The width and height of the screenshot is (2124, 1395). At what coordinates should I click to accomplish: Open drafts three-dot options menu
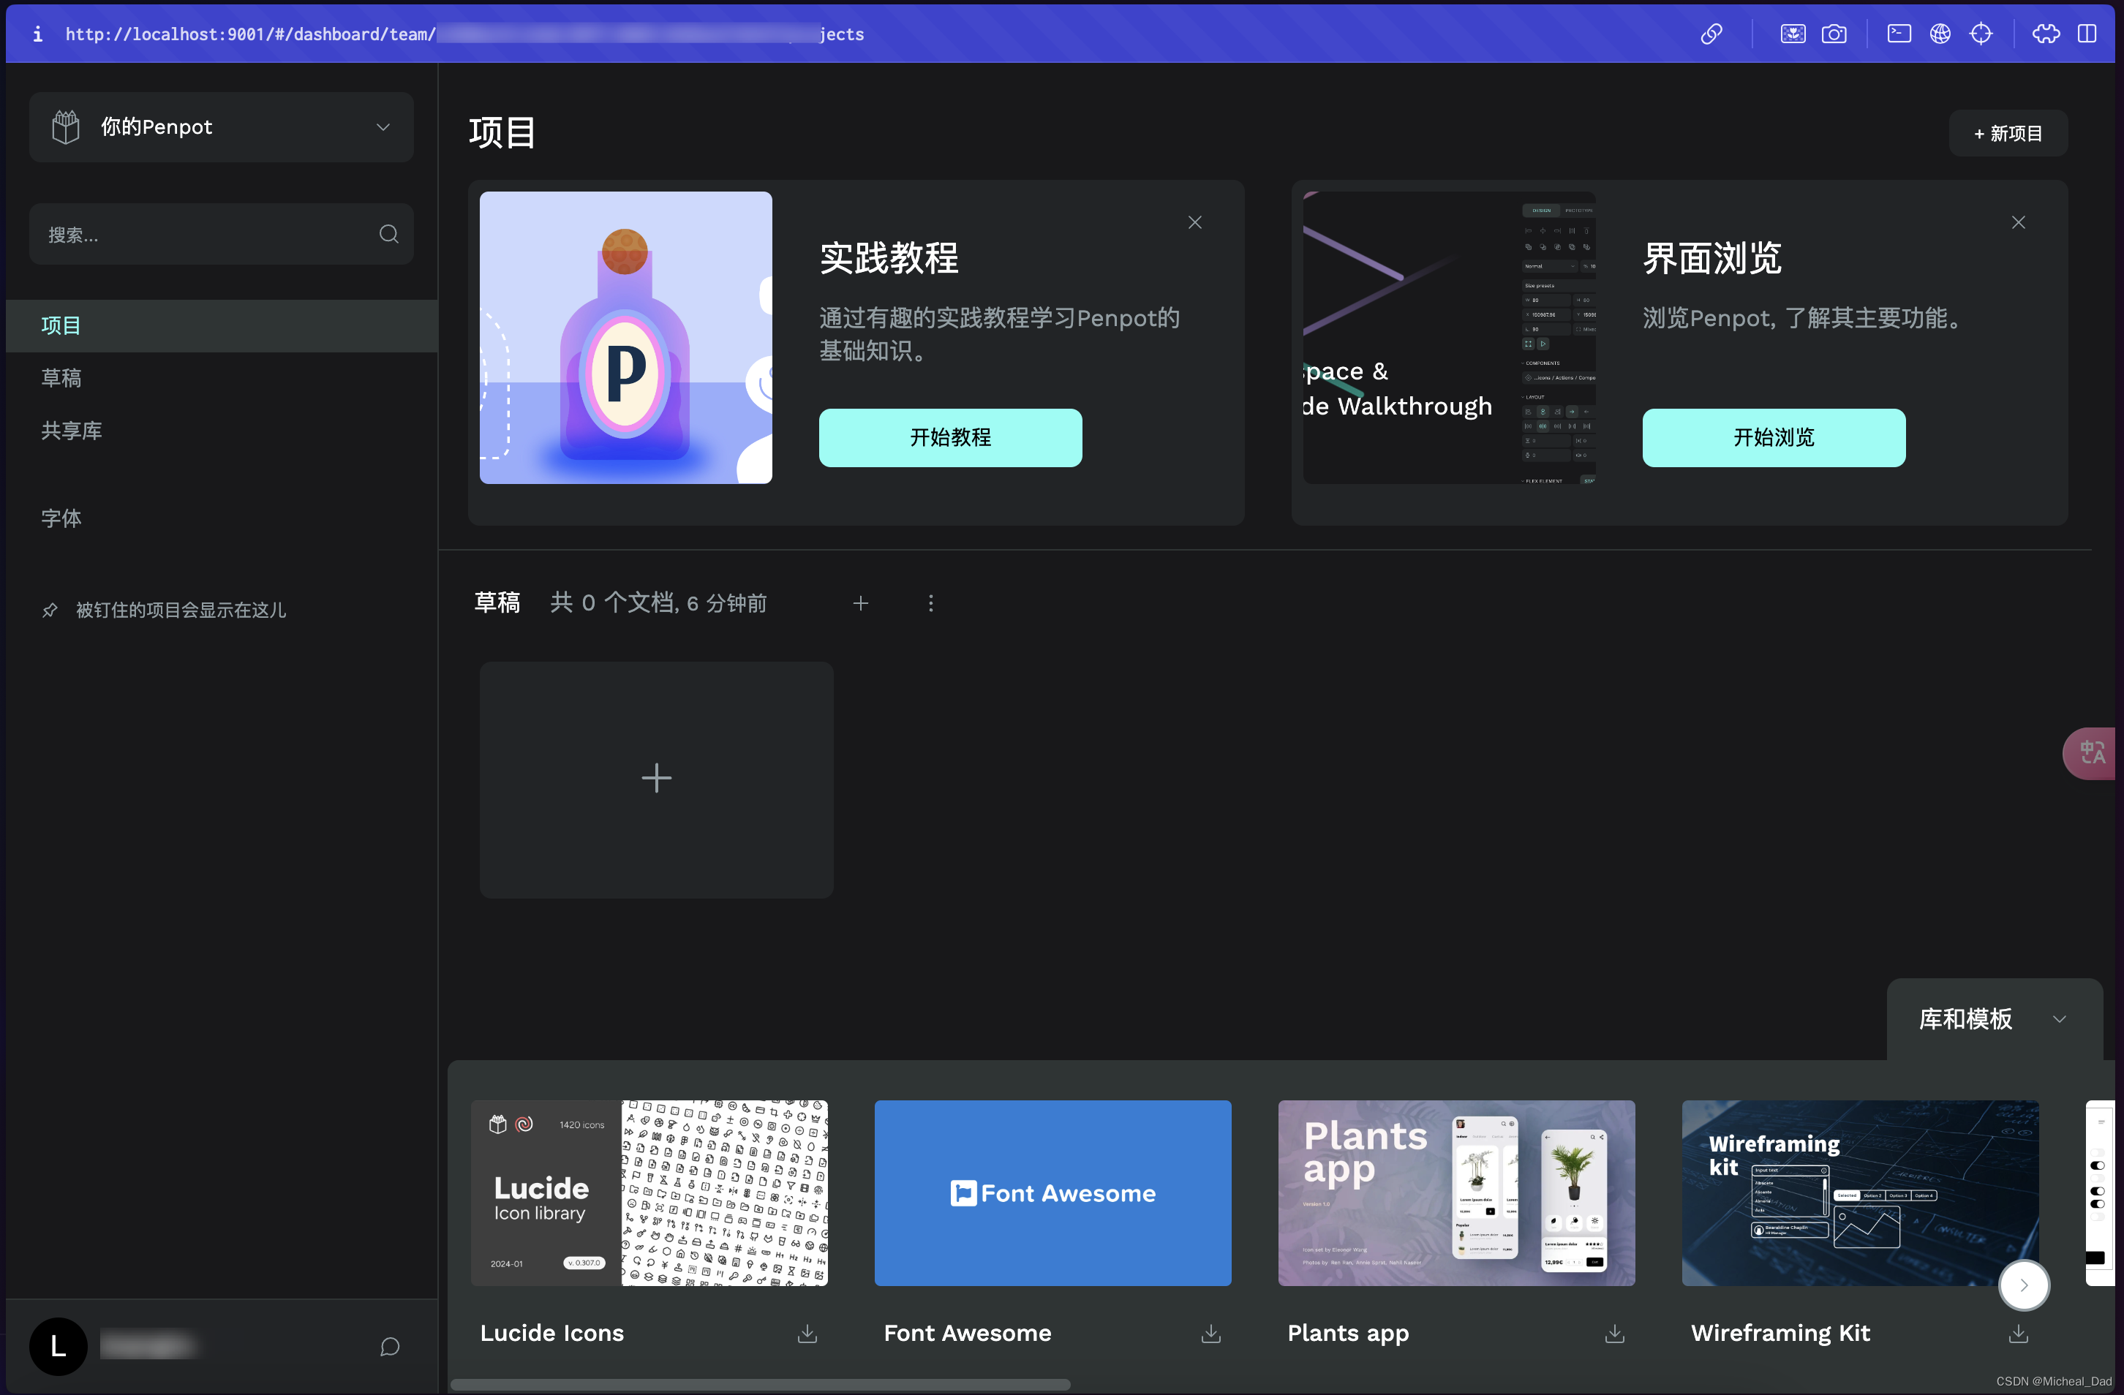tap(931, 603)
